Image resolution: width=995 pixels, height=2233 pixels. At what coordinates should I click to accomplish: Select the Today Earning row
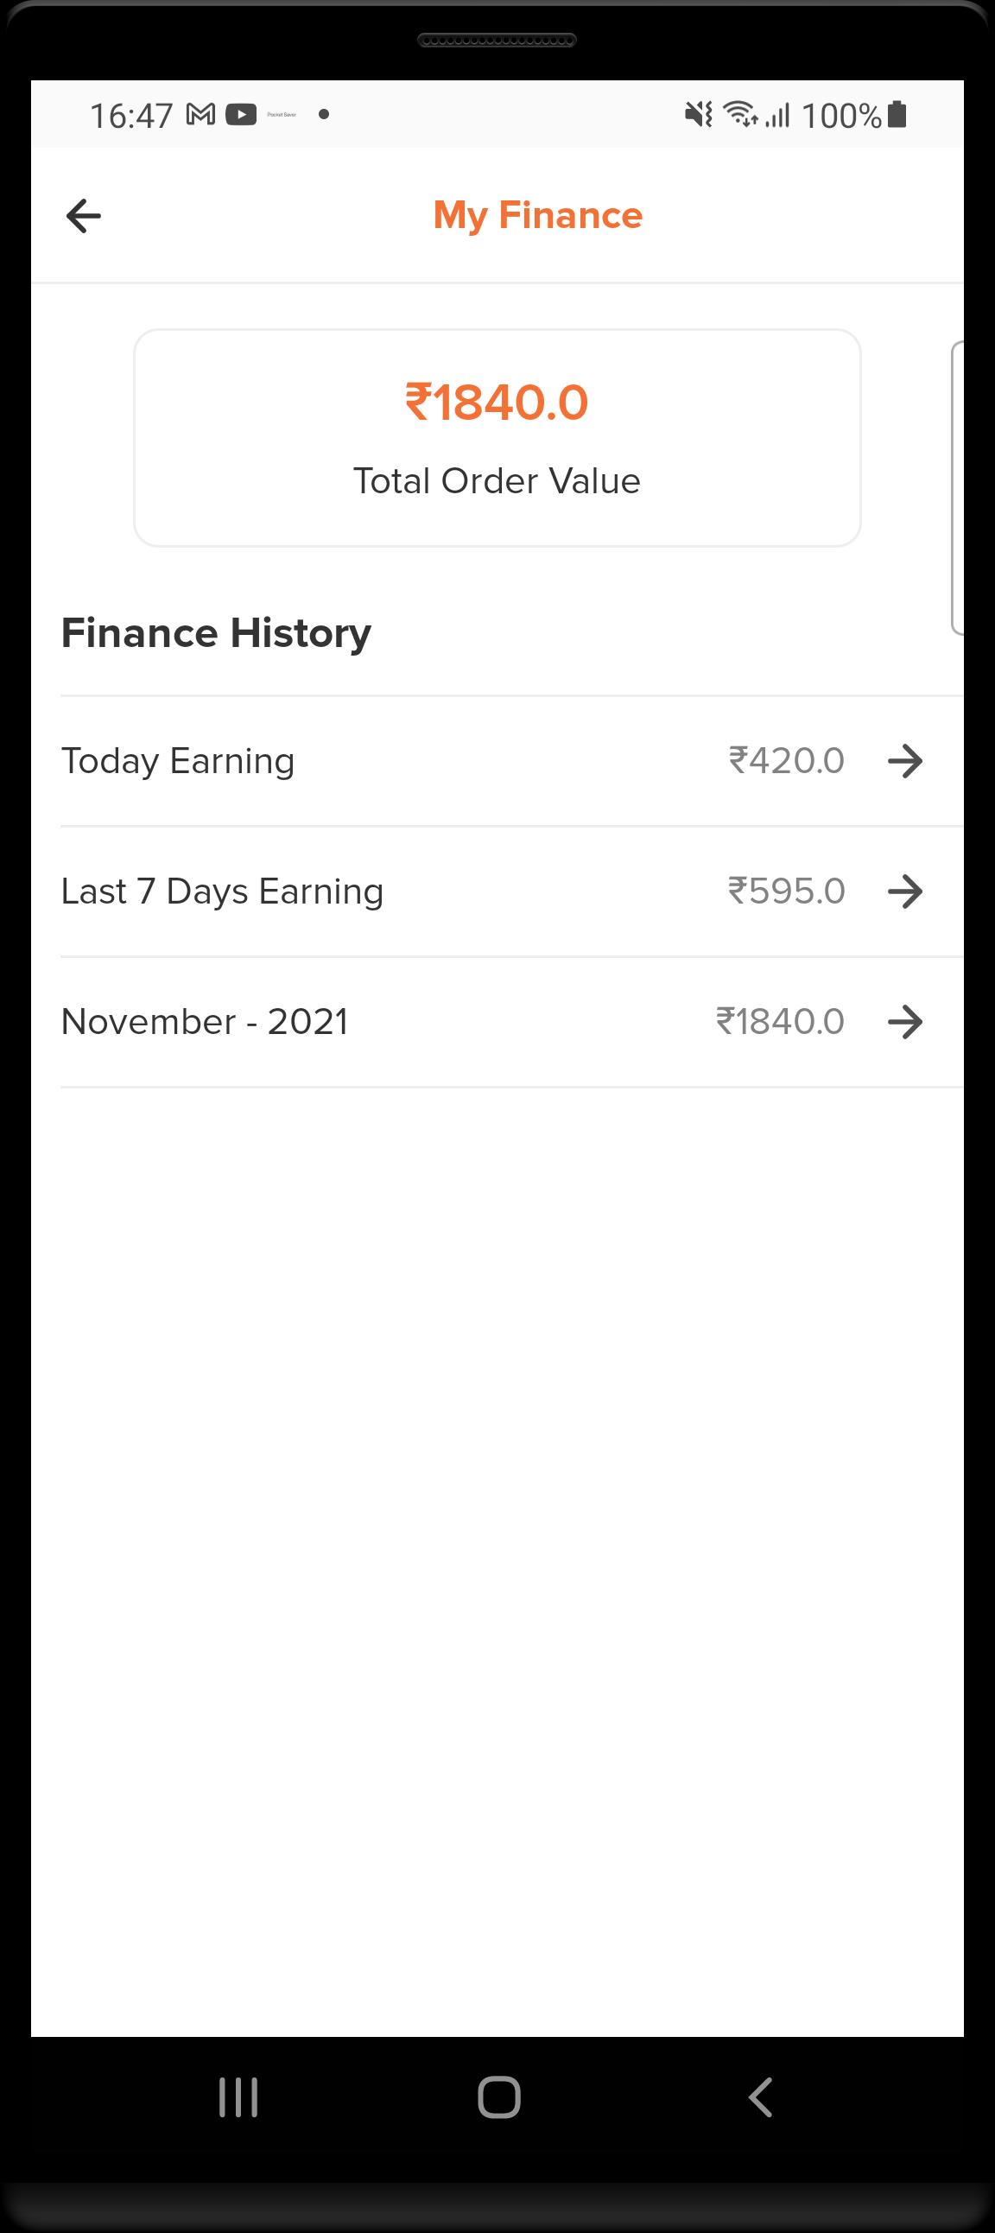(511, 761)
